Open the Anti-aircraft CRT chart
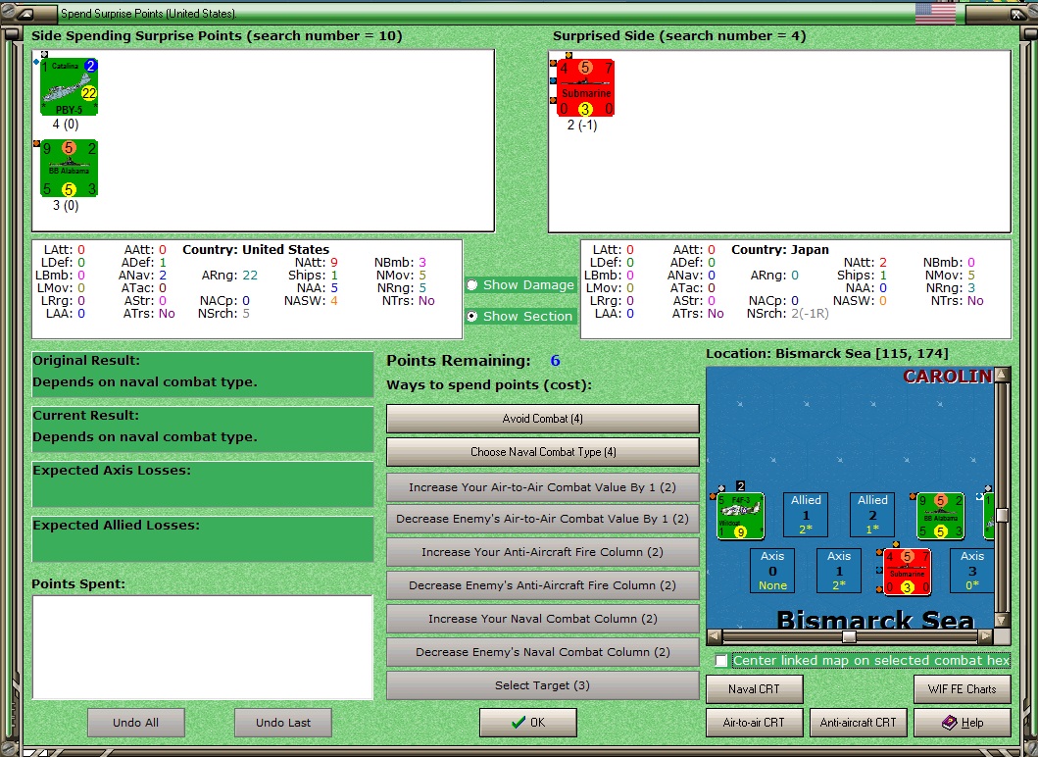1038x757 pixels. pyautogui.click(x=859, y=723)
